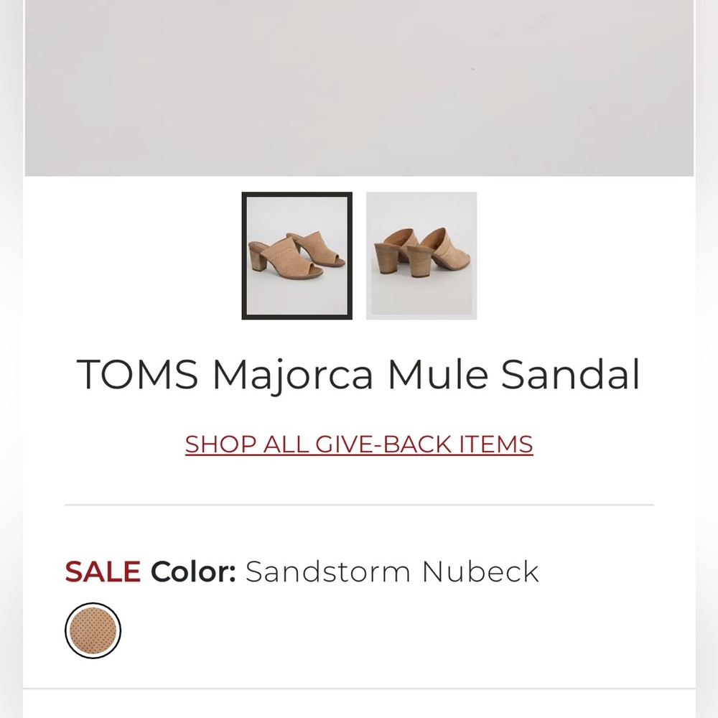Click the red underlined give-back text
This screenshot has height=718, width=718.
(359, 444)
